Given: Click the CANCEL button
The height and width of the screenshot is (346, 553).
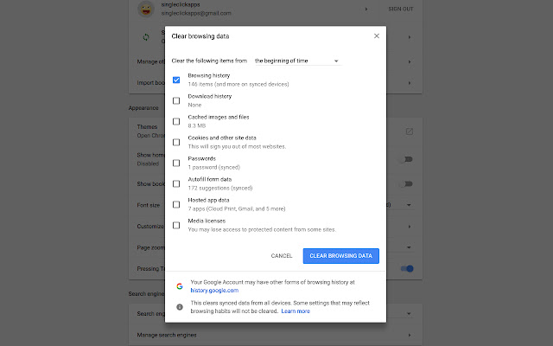Looking at the screenshot, I should click(x=282, y=256).
